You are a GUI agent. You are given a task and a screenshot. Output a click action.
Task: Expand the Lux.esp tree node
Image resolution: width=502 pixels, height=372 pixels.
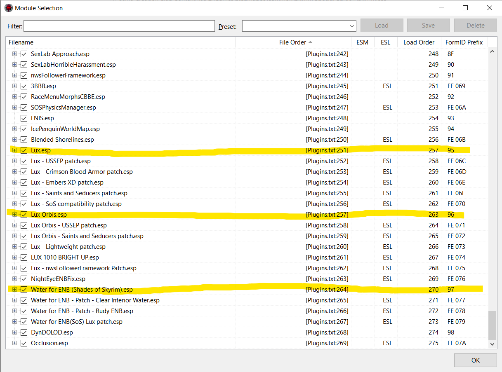click(15, 150)
